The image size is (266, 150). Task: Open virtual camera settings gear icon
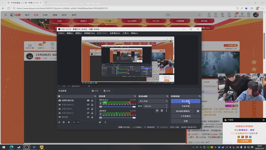pyautogui.click(x=198, y=111)
